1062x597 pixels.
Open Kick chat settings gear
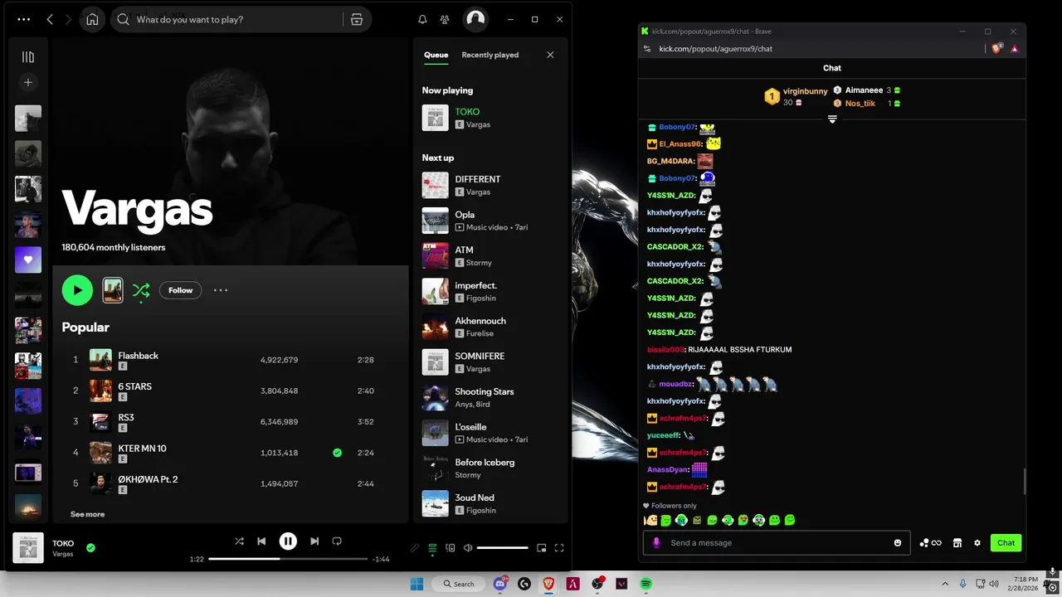(x=977, y=543)
